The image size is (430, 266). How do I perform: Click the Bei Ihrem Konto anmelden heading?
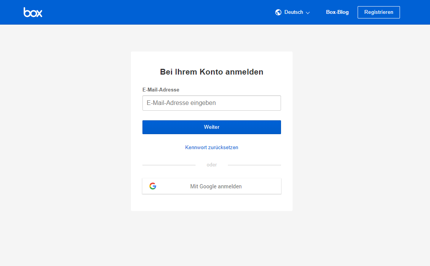coord(212,72)
